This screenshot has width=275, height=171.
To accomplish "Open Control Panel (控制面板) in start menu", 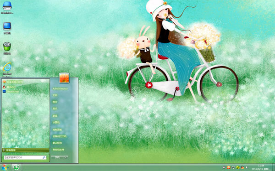I will 57,130.
